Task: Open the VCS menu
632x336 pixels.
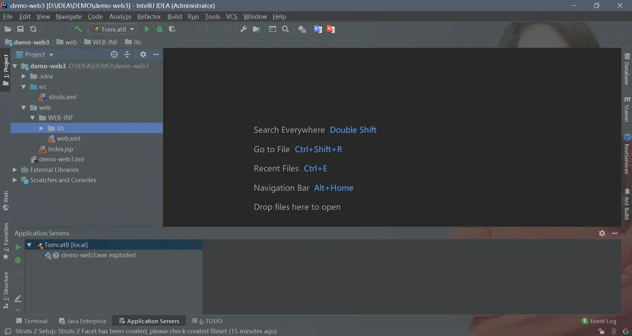Action: pos(232,16)
